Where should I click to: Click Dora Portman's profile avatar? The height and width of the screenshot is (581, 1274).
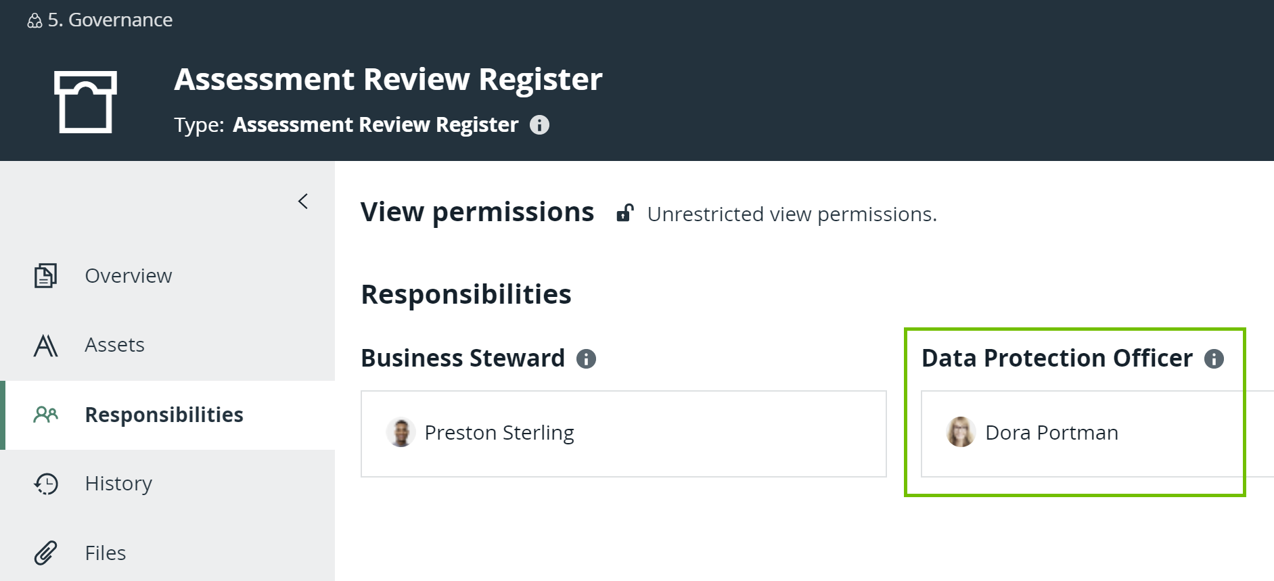coord(959,433)
